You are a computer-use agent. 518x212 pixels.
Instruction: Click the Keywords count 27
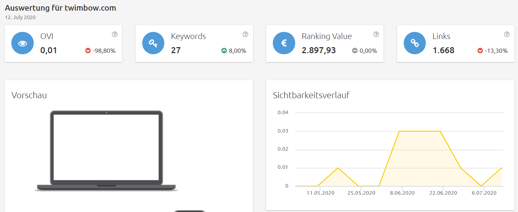[x=176, y=50]
